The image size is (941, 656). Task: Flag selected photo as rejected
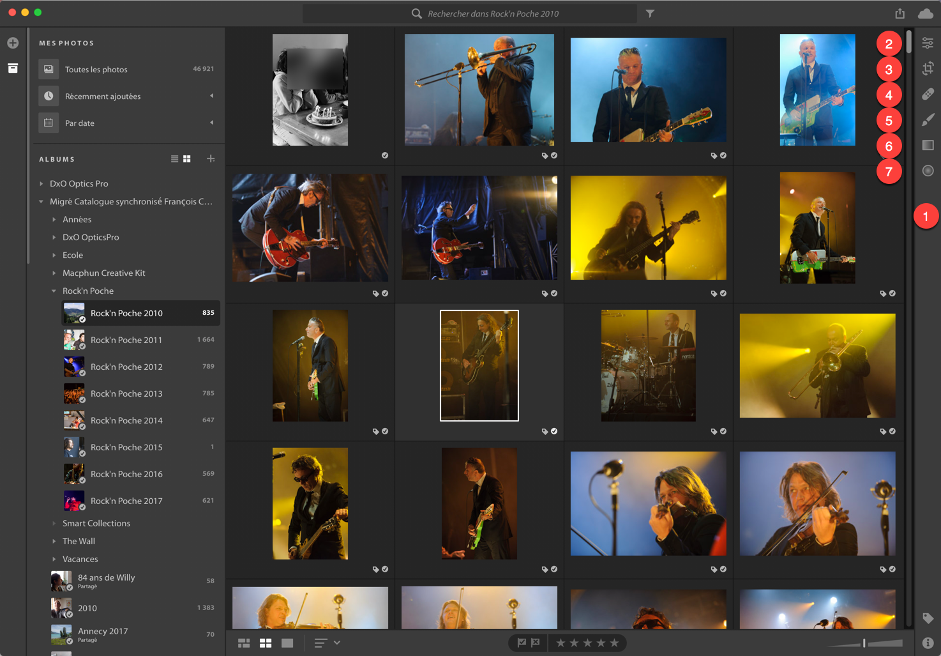click(x=536, y=643)
